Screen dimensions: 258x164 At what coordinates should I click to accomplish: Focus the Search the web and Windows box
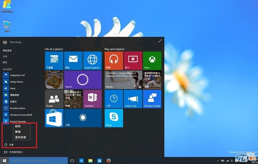point(38,161)
